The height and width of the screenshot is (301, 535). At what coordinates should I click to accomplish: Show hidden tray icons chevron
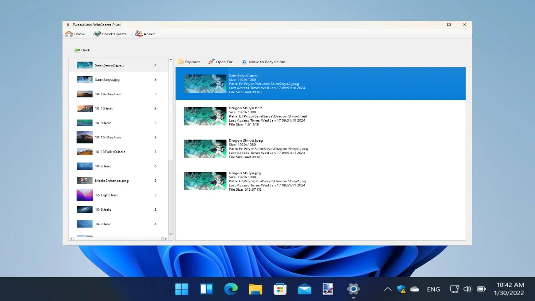tap(388, 289)
